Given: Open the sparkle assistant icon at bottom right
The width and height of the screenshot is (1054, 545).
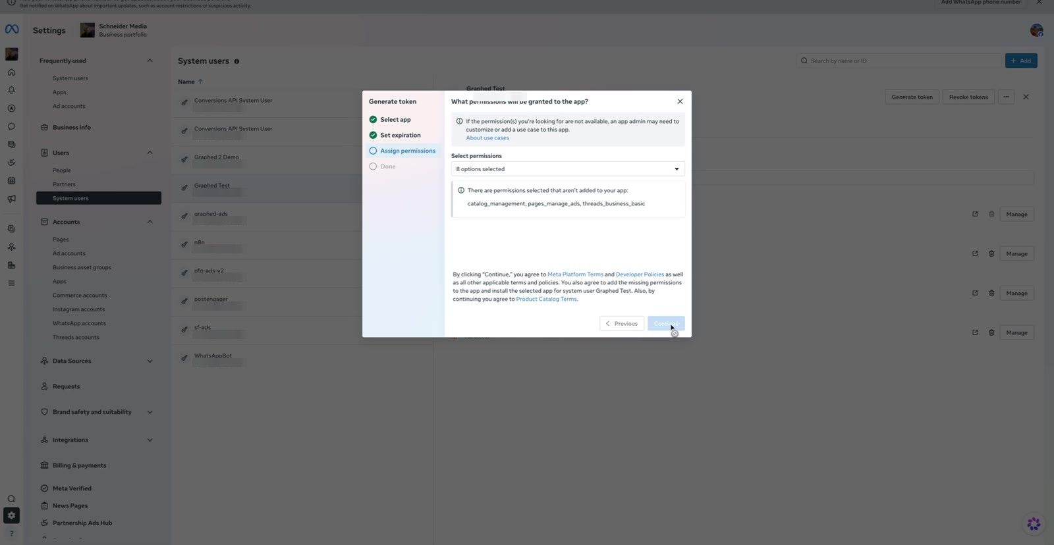Looking at the screenshot, I should pos(1034,524).
